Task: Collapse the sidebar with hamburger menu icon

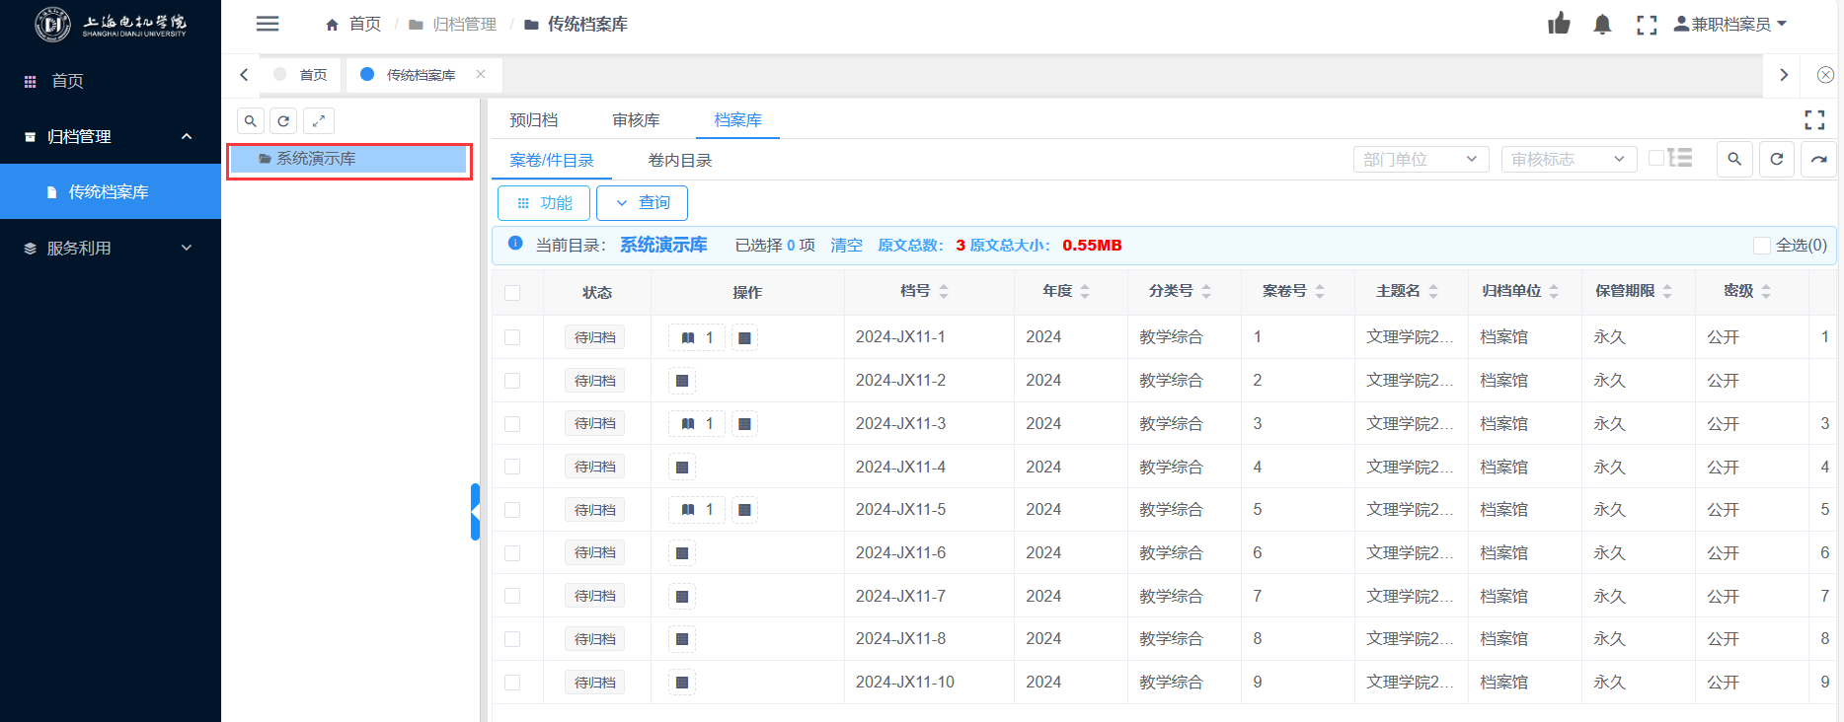Action: pos(268,24)
